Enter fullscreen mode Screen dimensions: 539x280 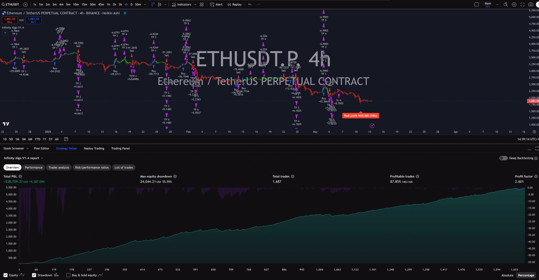click(523, 4)
